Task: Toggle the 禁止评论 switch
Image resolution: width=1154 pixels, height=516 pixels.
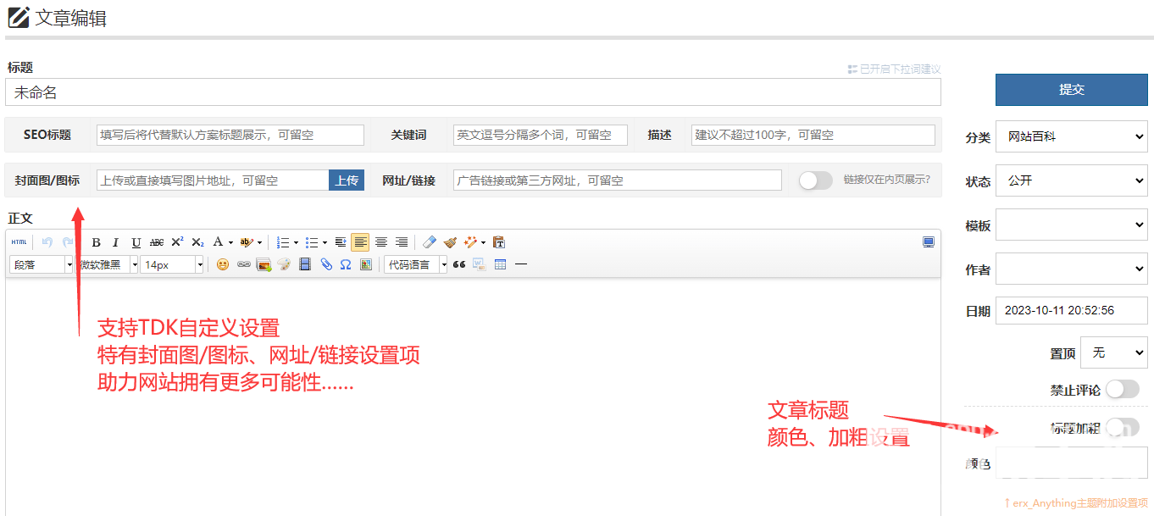Action: [1122, 389]
